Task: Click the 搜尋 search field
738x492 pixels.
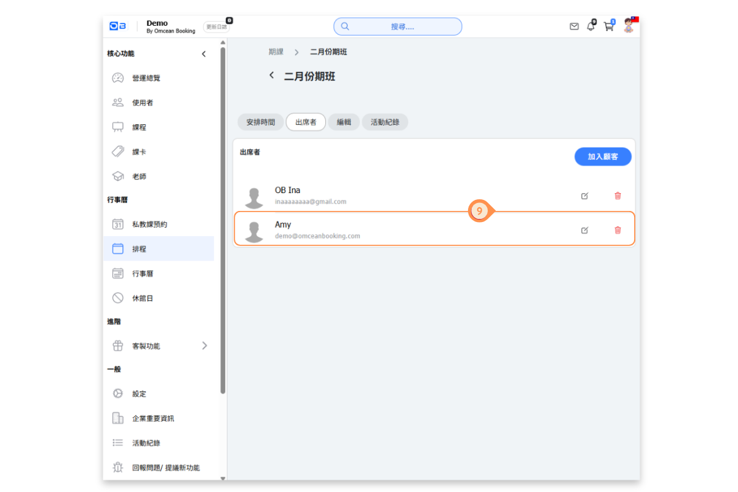Action: coord(398,26)
